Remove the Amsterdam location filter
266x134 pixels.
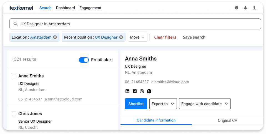55,37
